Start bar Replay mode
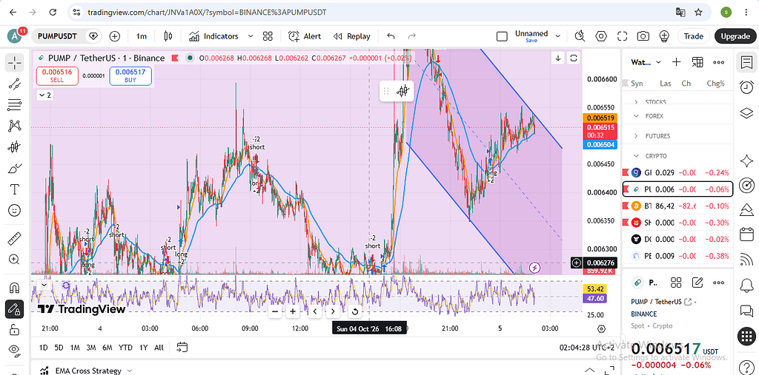Viewport: 759px width, 375px height. click(352, 36)
